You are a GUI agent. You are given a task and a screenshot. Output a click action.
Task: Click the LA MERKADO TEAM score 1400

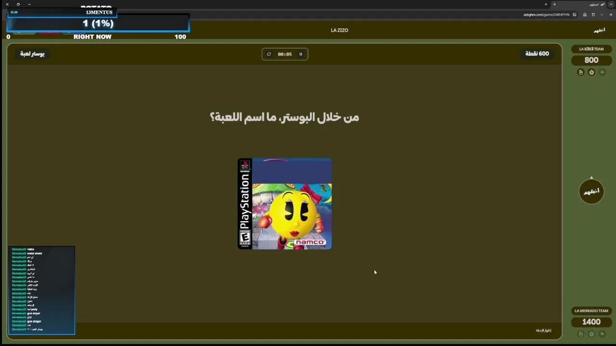(591, 322)
